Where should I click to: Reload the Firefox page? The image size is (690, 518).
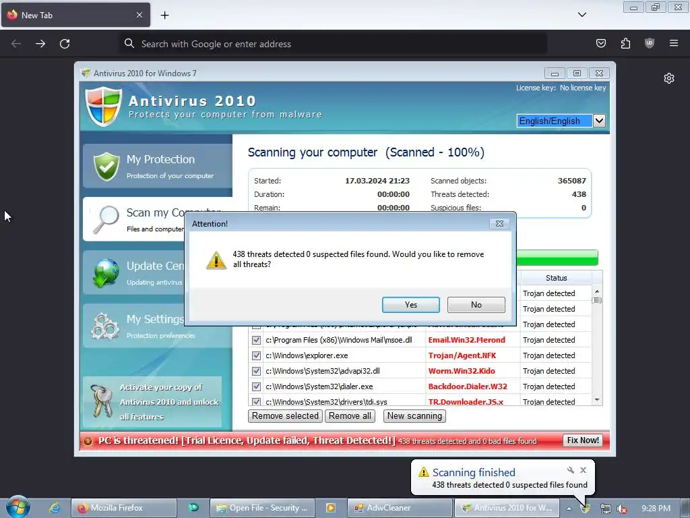(65, 44)
